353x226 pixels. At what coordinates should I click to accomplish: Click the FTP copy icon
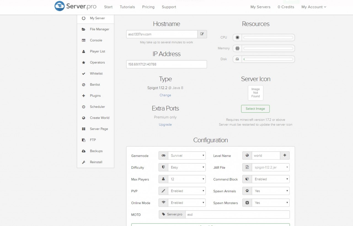click(84, 140)
